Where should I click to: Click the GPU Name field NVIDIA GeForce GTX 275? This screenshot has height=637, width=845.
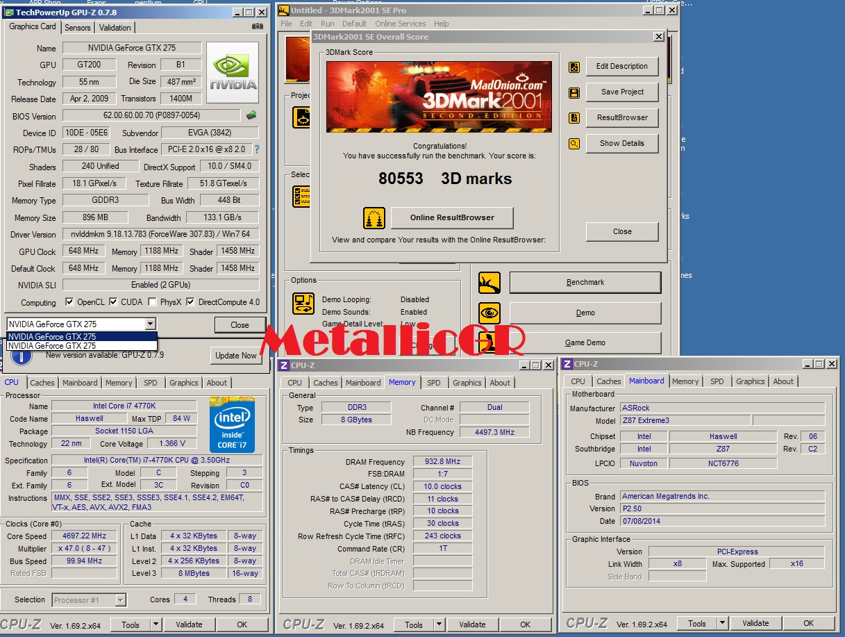(x=132, y=48)
